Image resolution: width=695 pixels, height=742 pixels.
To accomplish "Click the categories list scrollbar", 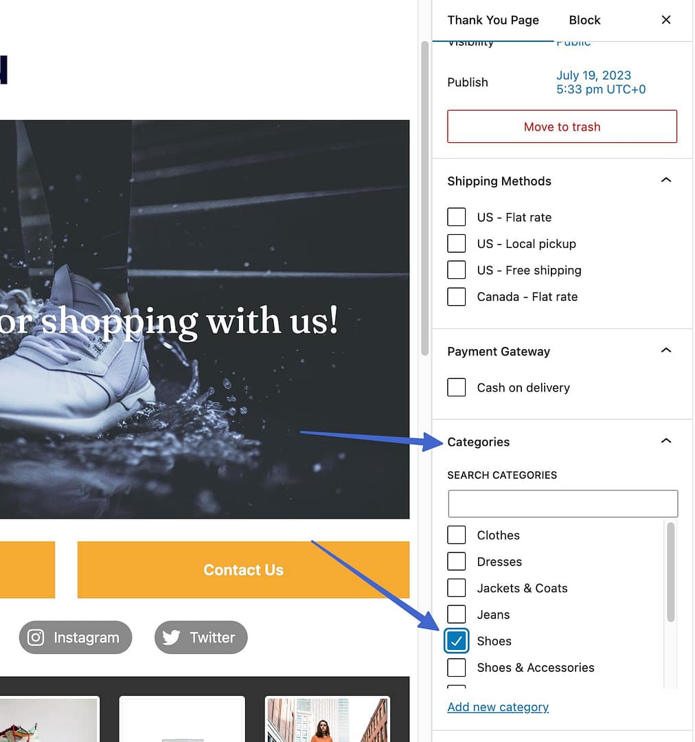I will tap(670, 572).
